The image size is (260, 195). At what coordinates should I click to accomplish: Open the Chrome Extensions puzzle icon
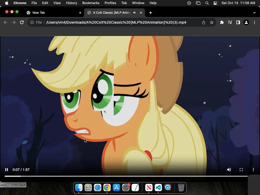222,22
